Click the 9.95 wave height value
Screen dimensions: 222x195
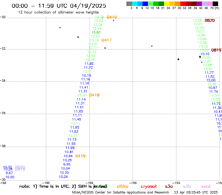coord(67,165)
